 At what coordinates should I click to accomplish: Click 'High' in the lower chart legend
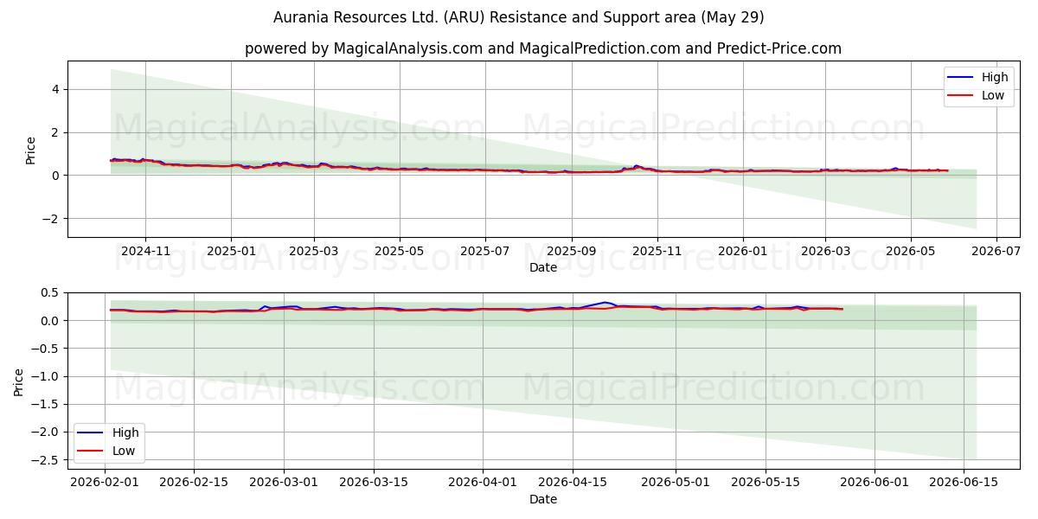tap(125, 432)
